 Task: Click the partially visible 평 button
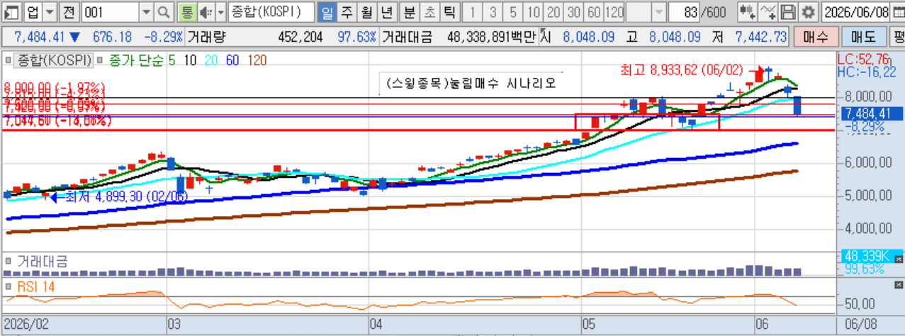point(896,37)
